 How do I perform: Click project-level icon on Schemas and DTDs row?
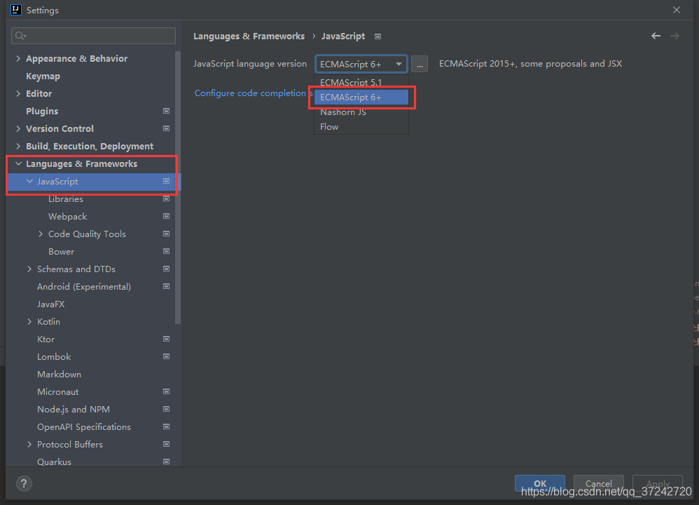(166, 269)
